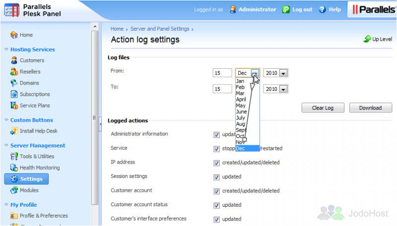Click the Install Help Desk icon
Screen dimensions: 397x226
click(x=14, y=131)
